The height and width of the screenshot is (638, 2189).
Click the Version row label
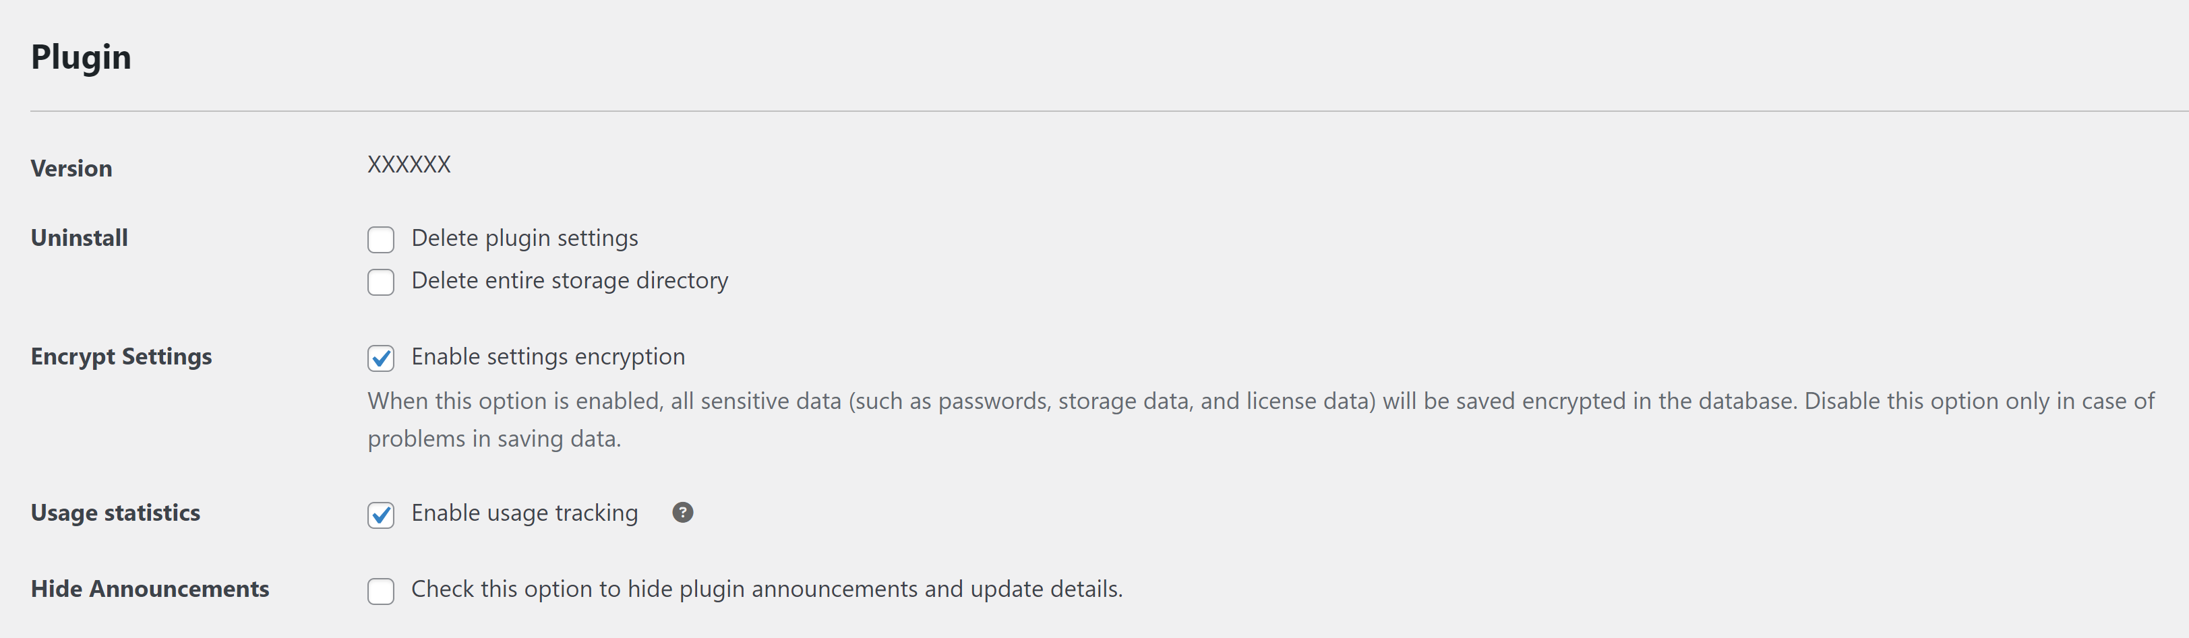[x=71, y=168]
